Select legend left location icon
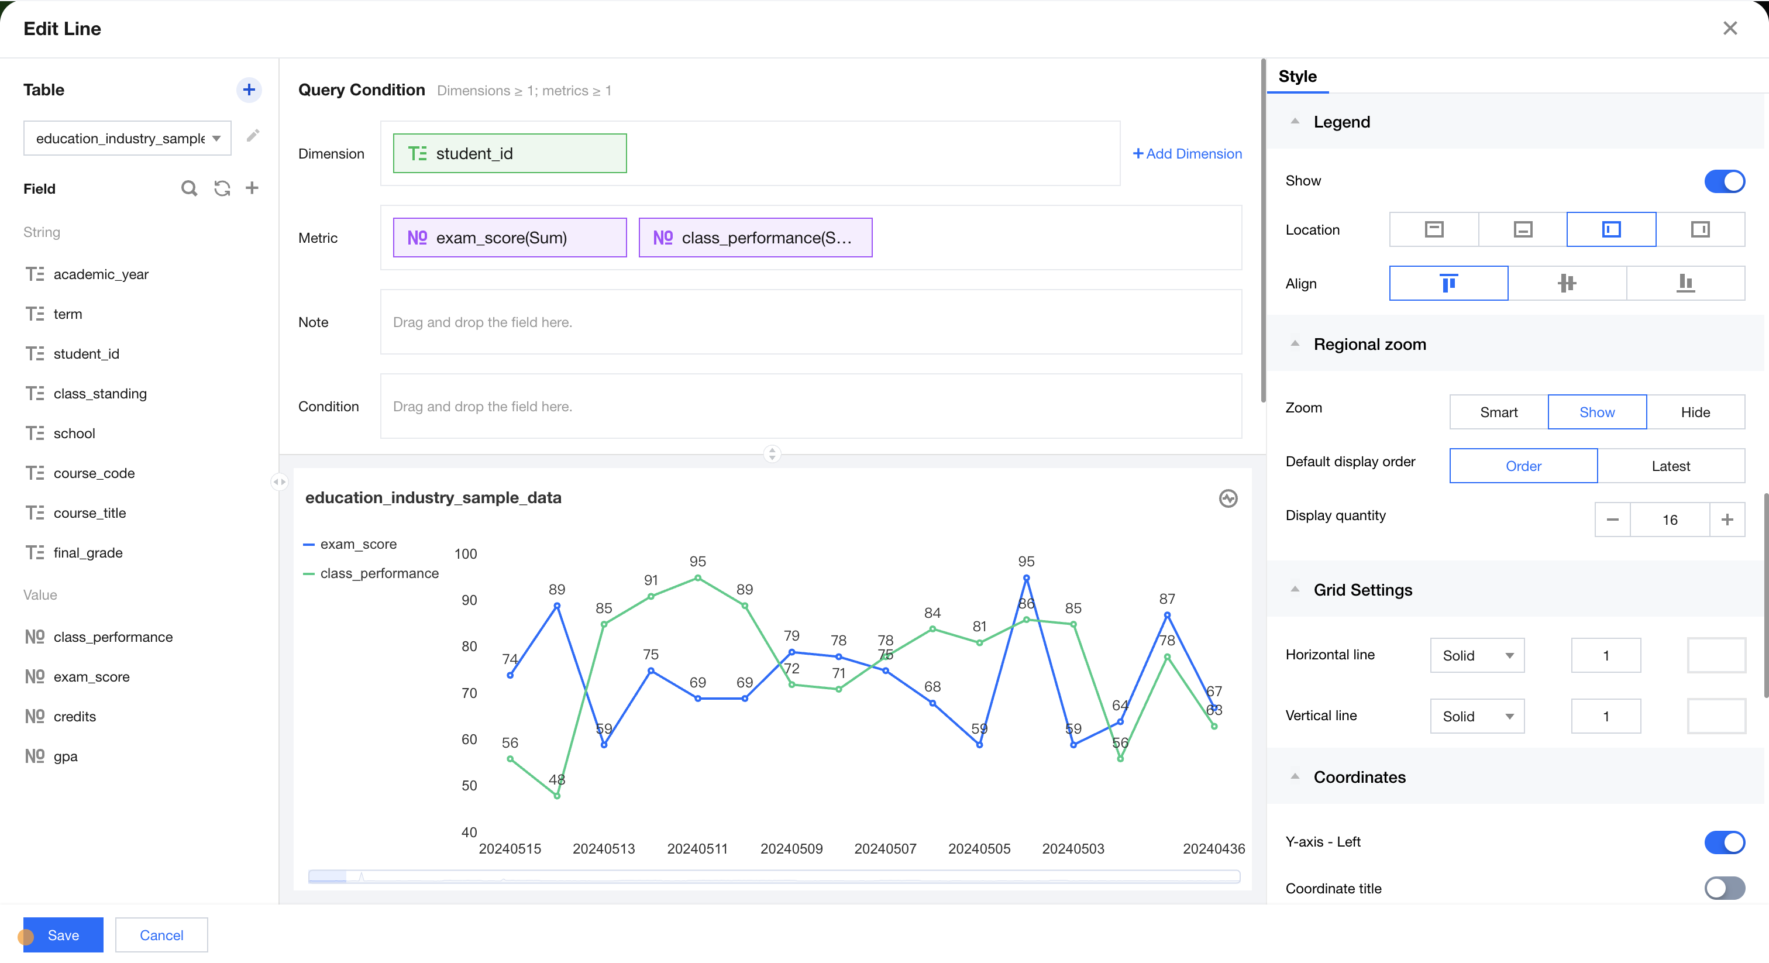 [1610, 229]
